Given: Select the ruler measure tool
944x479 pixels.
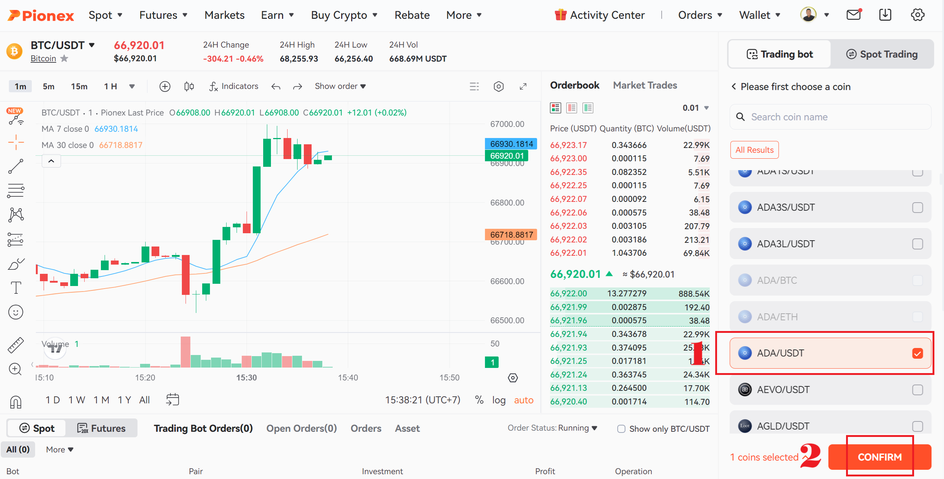Looking at the screenshot, I should coord(16,345).
